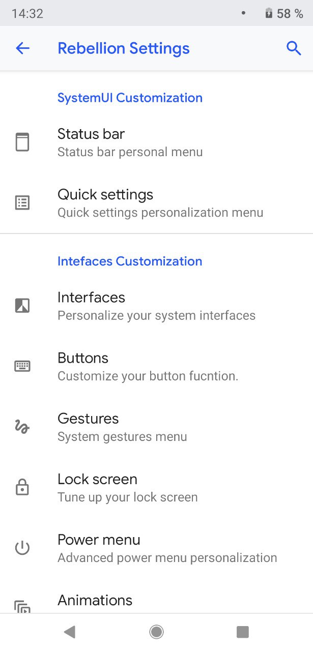
Task: Select Lock screen tune-up option
Action: click(156, 487)
